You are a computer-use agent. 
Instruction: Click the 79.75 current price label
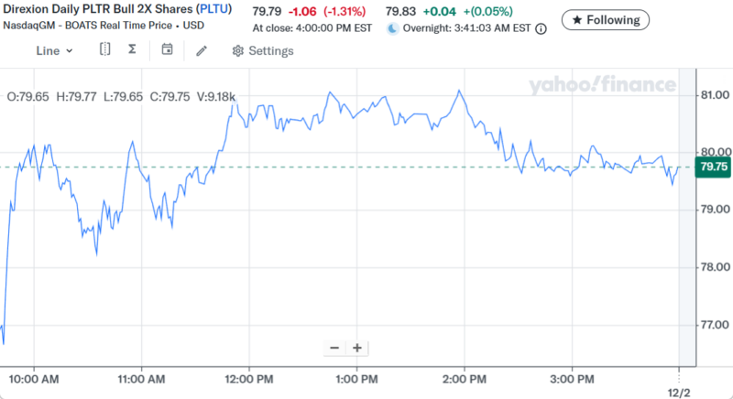click(713, 167)
